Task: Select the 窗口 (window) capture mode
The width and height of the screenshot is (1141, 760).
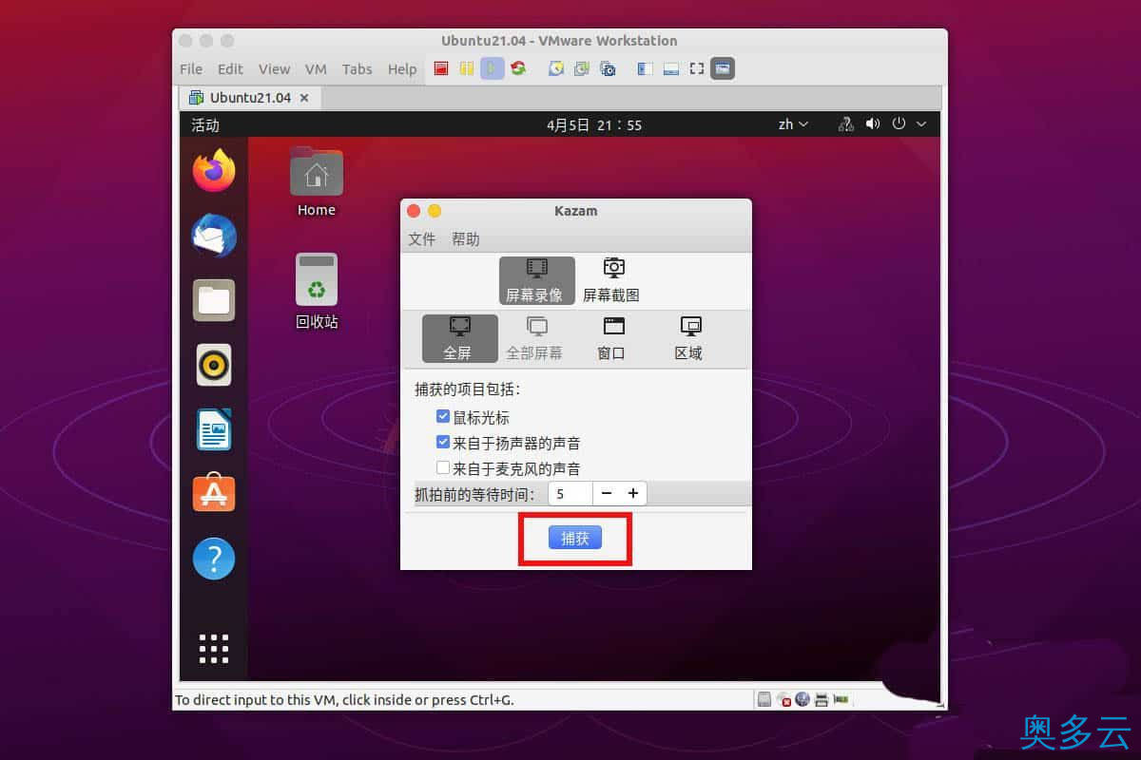Action: (x=611, y=339)
